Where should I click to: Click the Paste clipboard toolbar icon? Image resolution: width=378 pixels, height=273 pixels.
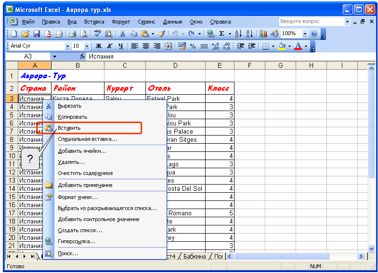point(144,34)
